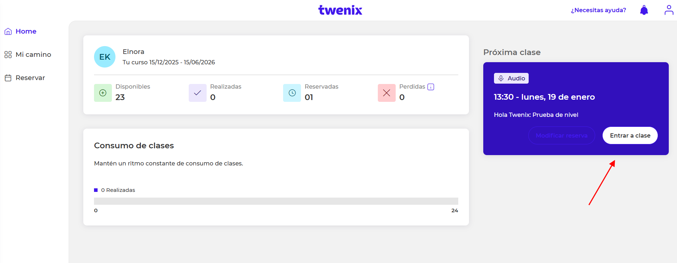Click the green Disponibles plus icon
Screen dimensions: 677x263
pyautogui.click(x=103, y=93)
